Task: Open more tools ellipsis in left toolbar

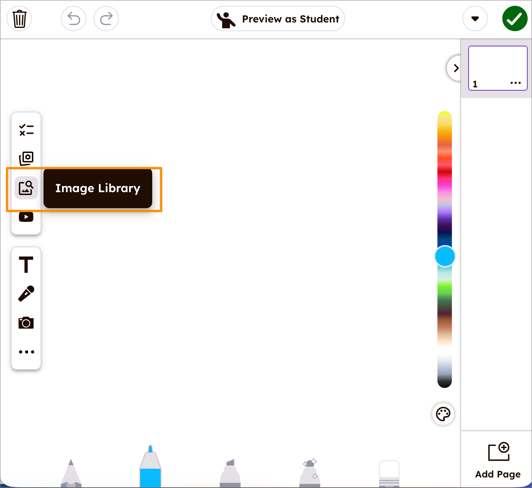Action: 26,352
